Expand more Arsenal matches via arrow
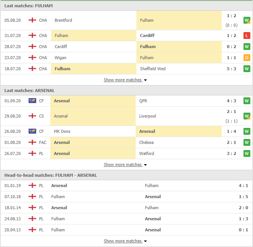The width and height of the screenshot is (253, 247). coord(146,165)
